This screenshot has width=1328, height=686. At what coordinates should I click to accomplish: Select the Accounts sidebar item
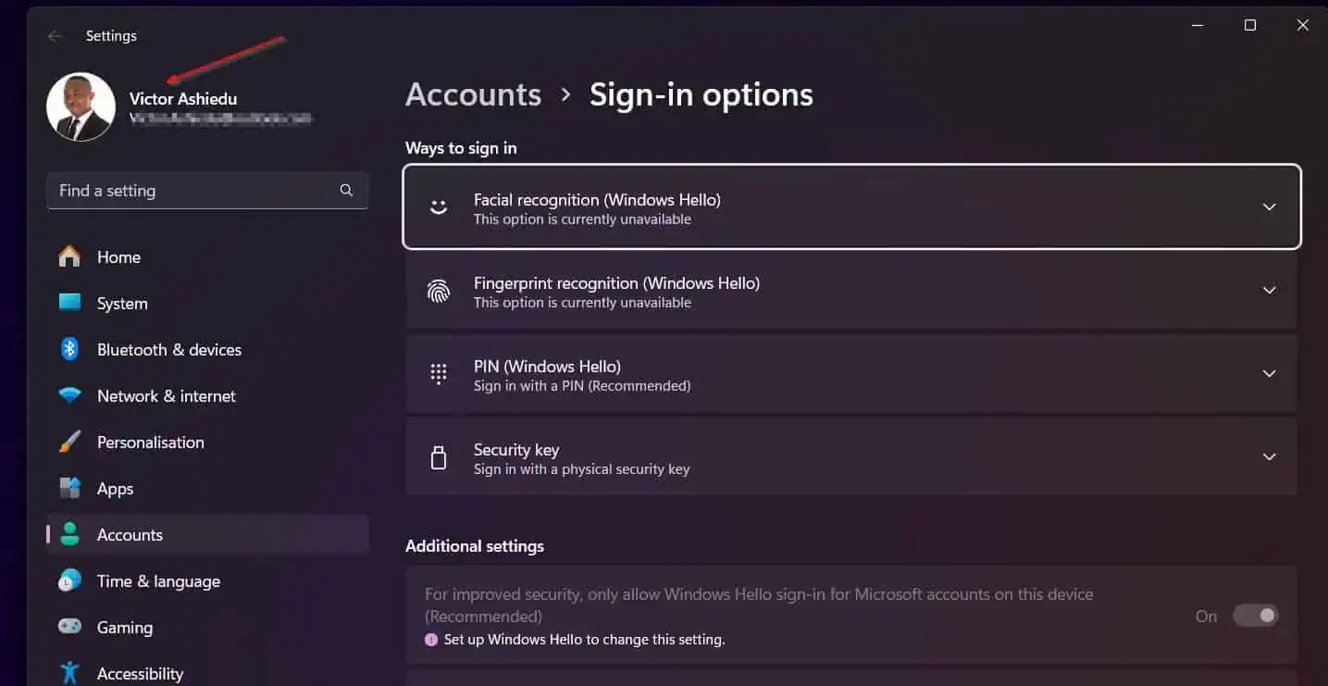pos(207,534)
